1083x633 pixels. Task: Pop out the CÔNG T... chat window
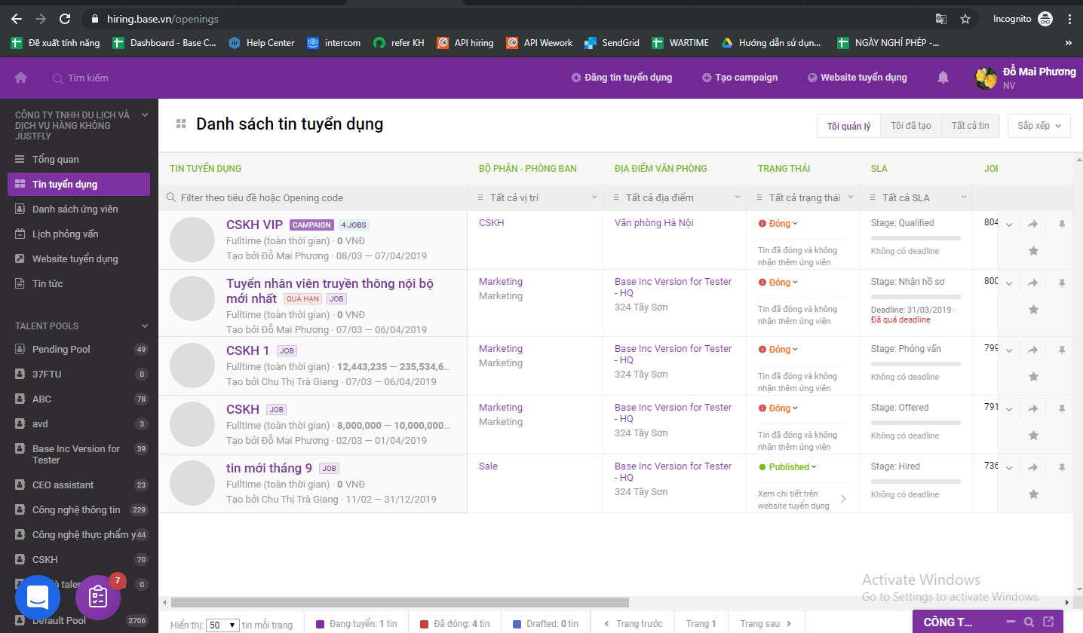coord(1048,622)
